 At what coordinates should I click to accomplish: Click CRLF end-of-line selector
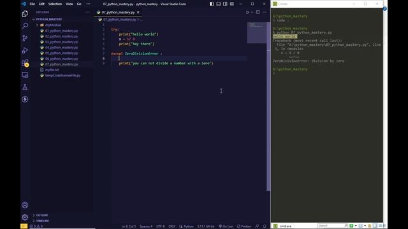pos(171,226)
